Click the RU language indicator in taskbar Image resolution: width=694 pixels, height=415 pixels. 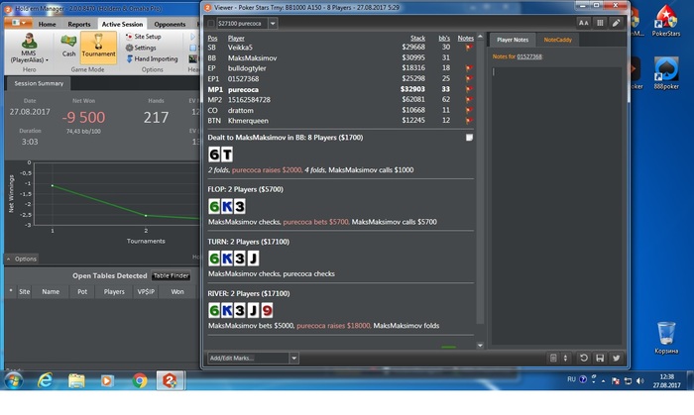[x=571, y=379]
